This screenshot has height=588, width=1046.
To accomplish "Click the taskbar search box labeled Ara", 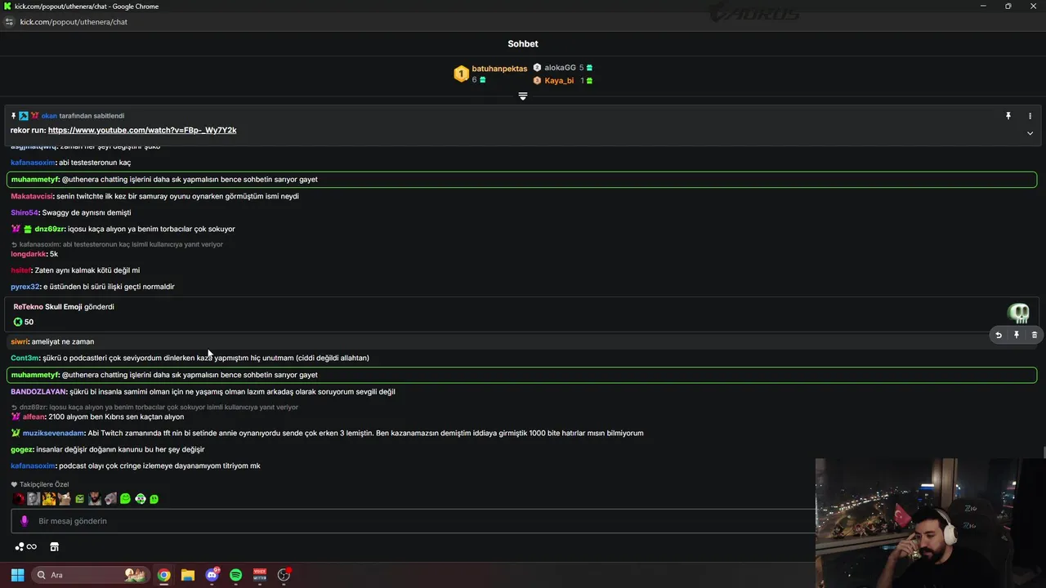I will click(90, 575).
